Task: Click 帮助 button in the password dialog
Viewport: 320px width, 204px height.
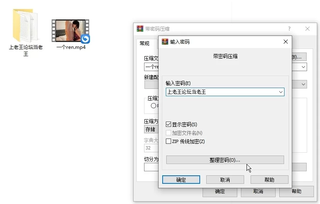Action: [x=269, y=180]
